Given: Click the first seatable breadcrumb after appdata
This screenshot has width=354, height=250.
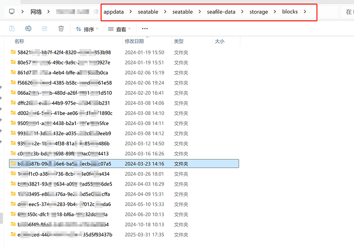Looking at the screenshot, I should coord(148,12).
